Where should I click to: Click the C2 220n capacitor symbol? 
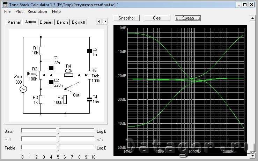point(51,82)
